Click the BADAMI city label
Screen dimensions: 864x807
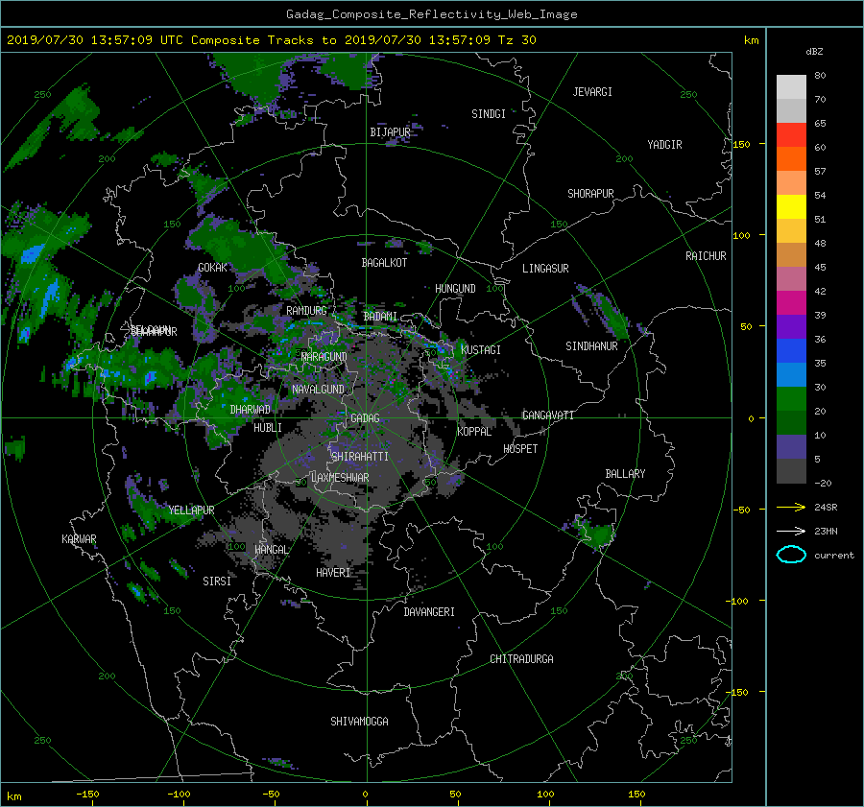click(380, 317)
